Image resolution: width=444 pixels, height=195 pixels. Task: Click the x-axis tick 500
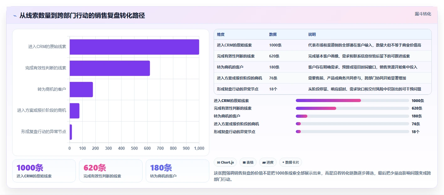pos(134,148)
